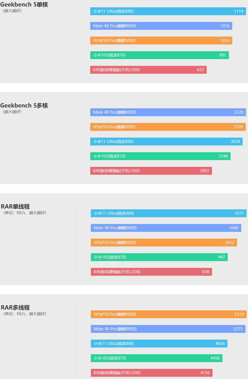Click the 单位 KB/s note under RAR单线程
This screenshot has height=379, width=248.
click(25, 213)
